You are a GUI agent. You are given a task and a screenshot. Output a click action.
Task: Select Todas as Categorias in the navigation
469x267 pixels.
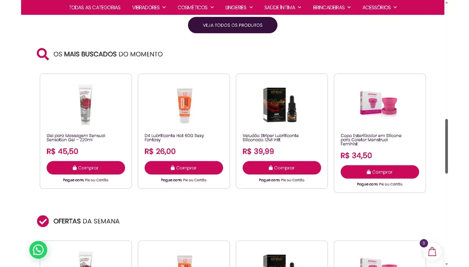tap(95, 7)
